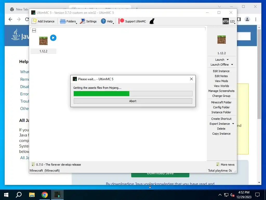Click UltimMC icon in taskbar
The width and height of the screenshot is (266, 200).
tap(57, 195)
